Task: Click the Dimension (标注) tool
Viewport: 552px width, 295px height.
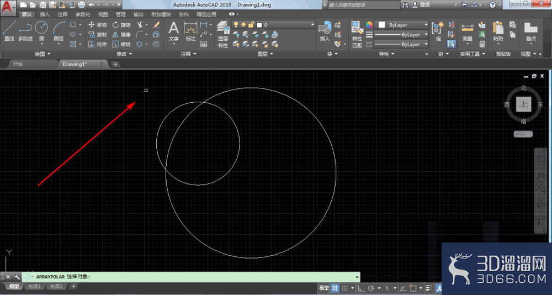Action: (x=190, y=31)
